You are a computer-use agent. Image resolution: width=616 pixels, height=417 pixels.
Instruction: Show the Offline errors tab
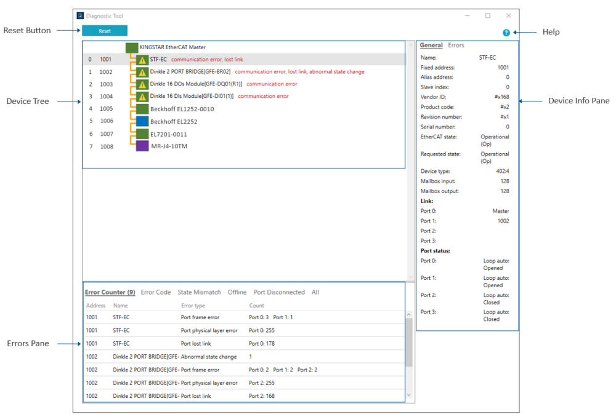(237, 292)
